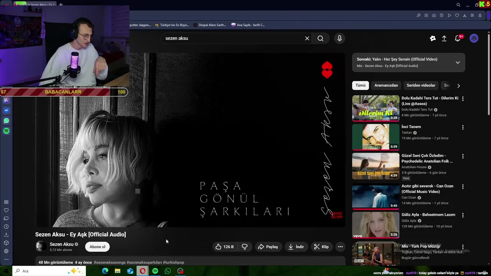Viewport: 491px width, 276px height.
Task: Open the sidebar workspaces grid icon
Action: [6, 202]
